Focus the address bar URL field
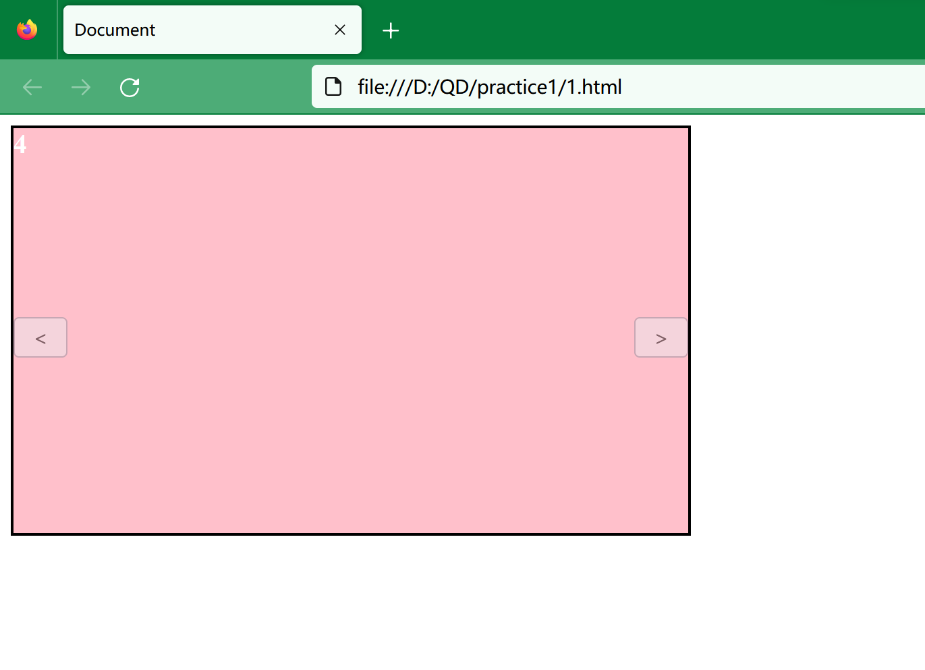This screenshot has width=925, height=670. click(618, 86)
